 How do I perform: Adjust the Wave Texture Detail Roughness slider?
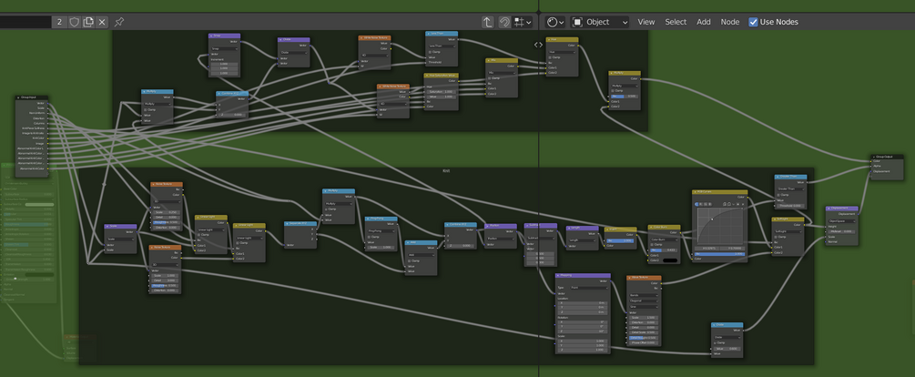coord(644,338)
